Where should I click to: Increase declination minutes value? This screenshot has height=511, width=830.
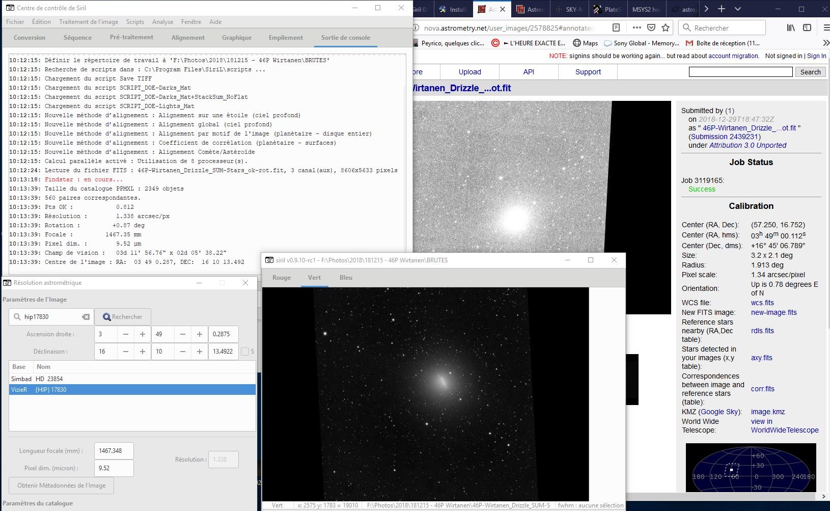(x=200, y=352)
